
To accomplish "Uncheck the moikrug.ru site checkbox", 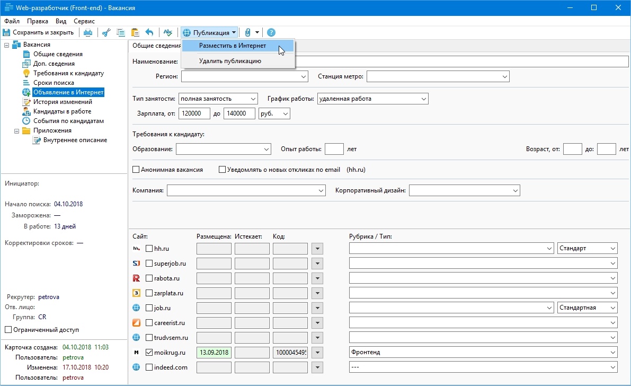I will [149, 352].
